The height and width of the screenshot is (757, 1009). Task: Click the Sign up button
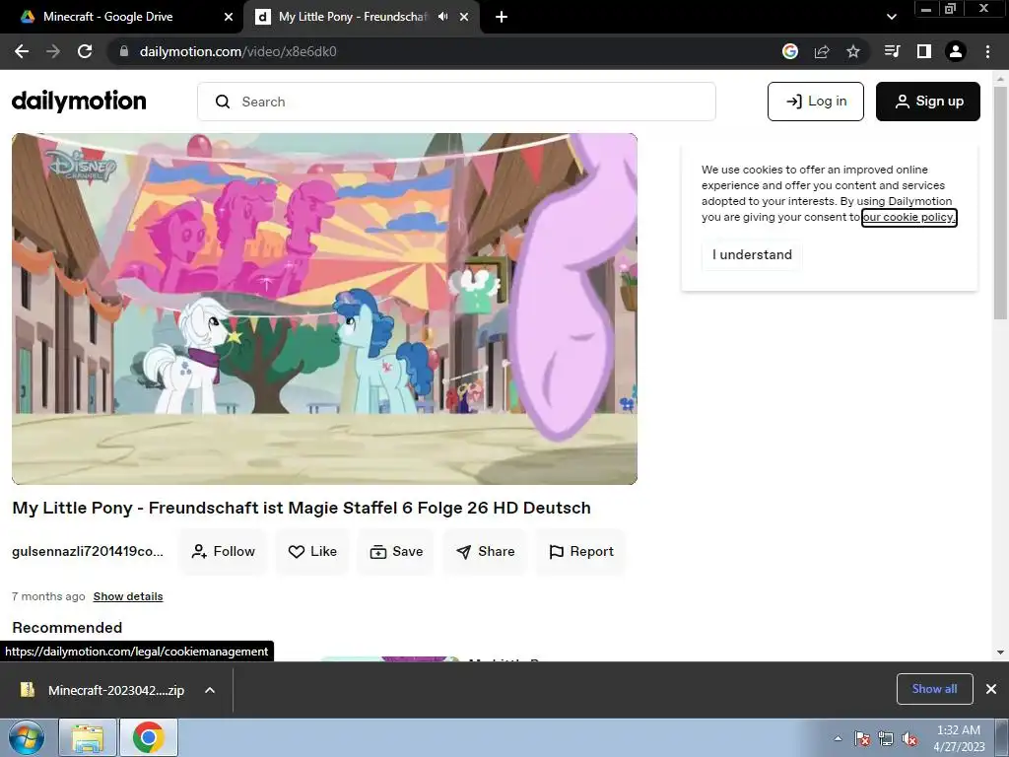click(x=928, y=102)
